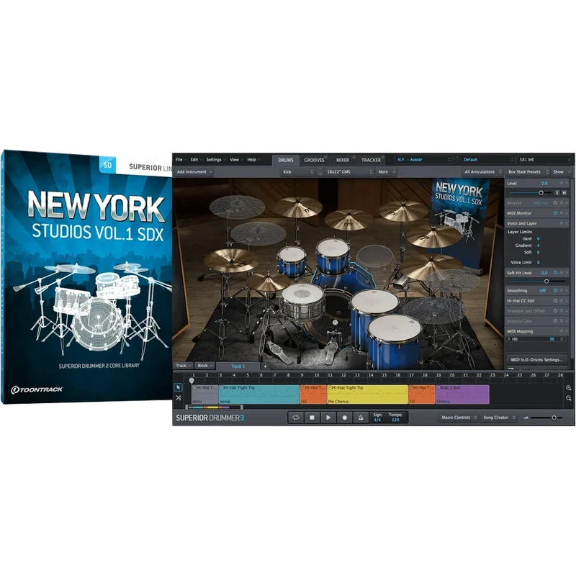
Task: Switch to the GROOVES tab
Action: tap(314, 160)
